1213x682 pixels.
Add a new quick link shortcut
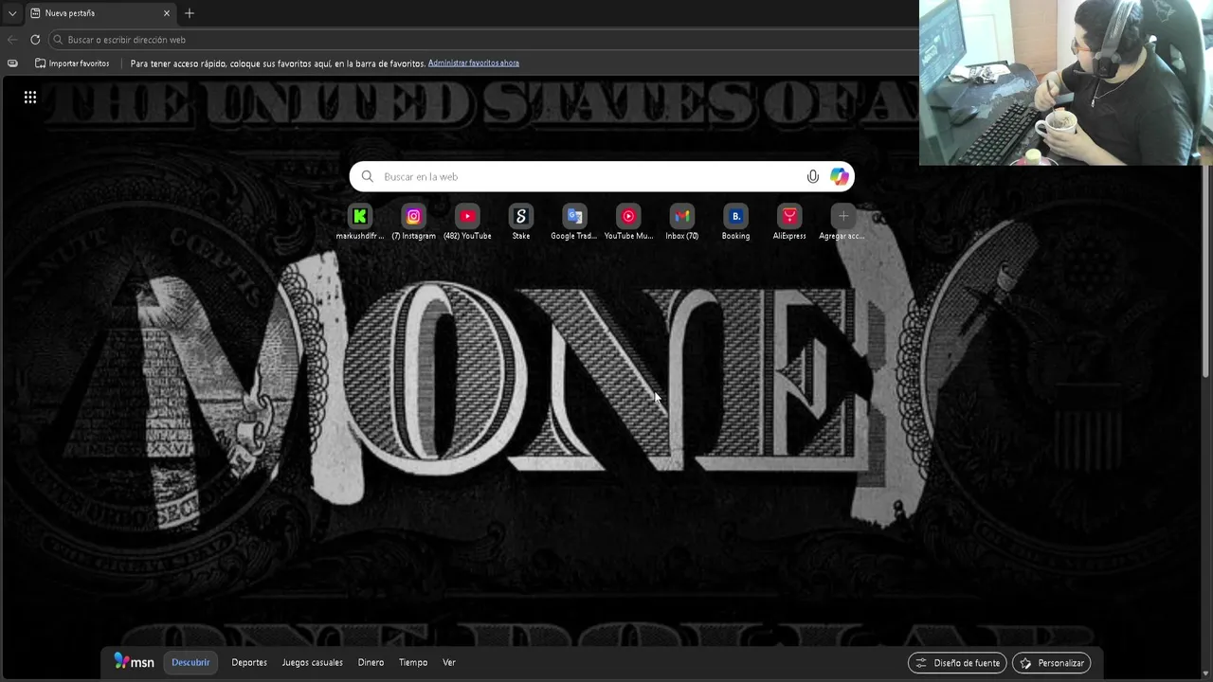pyautogui.click(x=842, y=224)
